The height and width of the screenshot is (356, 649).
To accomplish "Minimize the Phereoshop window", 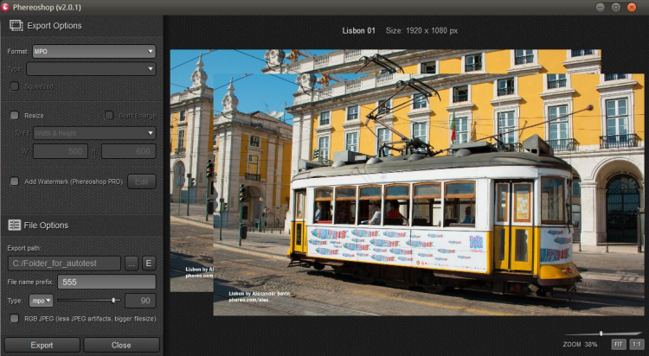I will coord(601,7).
